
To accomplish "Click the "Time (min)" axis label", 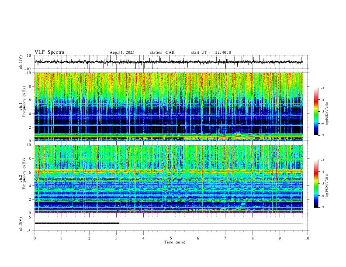I will [175, 242].
